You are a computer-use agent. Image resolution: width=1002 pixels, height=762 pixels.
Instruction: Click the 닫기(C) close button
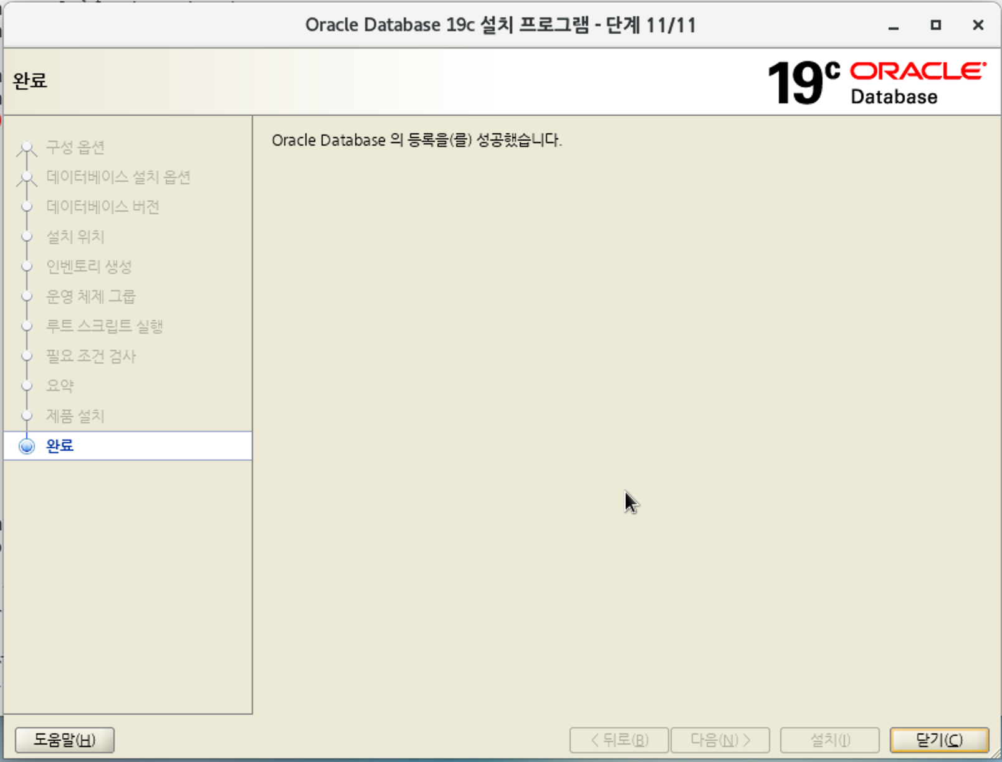point(939,740)
